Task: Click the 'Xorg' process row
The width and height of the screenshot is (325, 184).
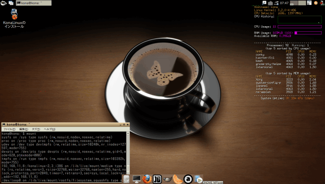Action: click(x=286, y=79)
